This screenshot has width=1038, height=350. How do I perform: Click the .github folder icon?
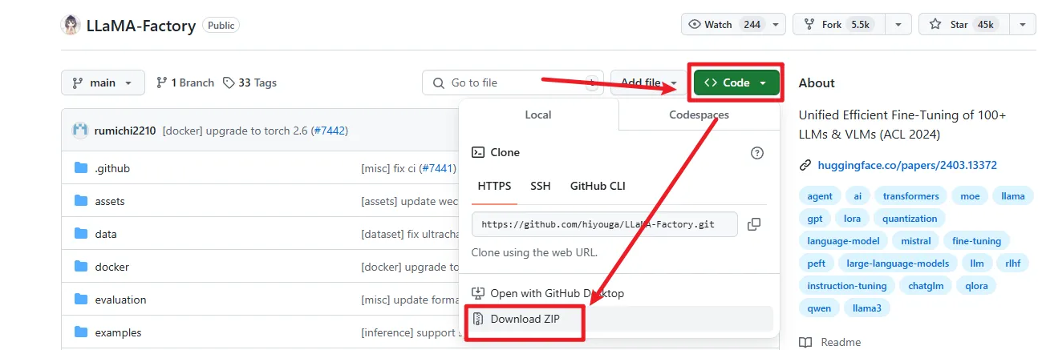[x=80, y=168]
